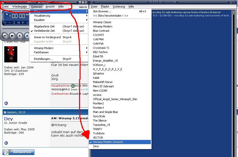This screenshot has width=238, height=157.
Task: Choose the KalaK skin
Action: pos(120,77)
